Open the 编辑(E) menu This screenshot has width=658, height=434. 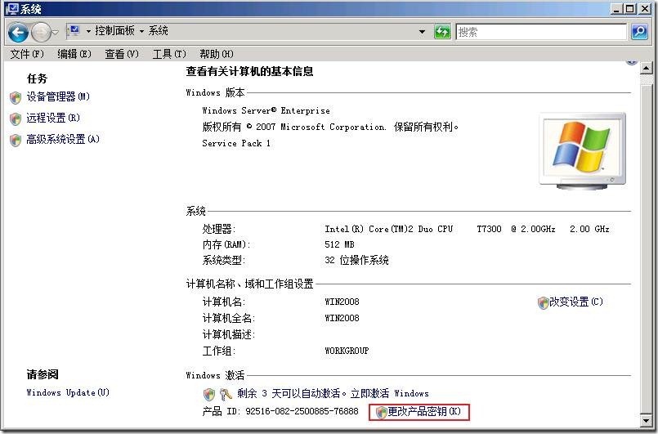coord(74,54)
